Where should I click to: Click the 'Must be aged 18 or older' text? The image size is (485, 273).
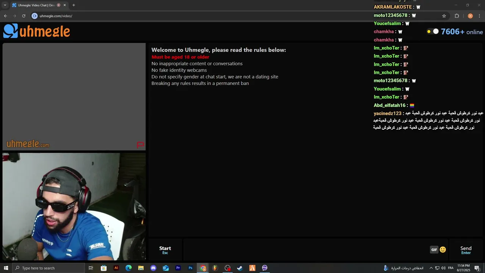[180, 57]
